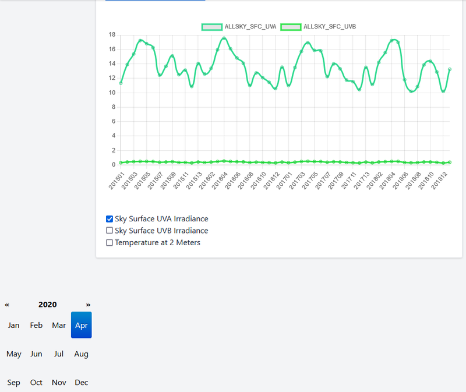Pick Sep in the month picker
Screen dimensions: 466x392
[x=14, y=382]
